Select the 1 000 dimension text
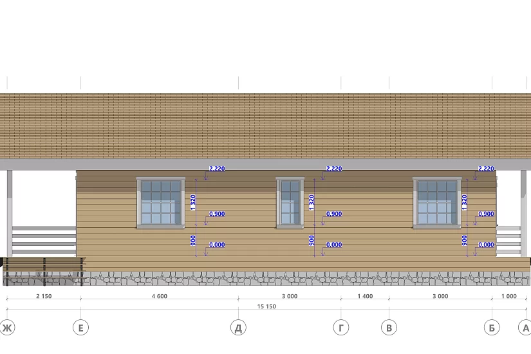The height and width of the screenshot is (354, 531). pyautogui.click(x=509, y=296)
